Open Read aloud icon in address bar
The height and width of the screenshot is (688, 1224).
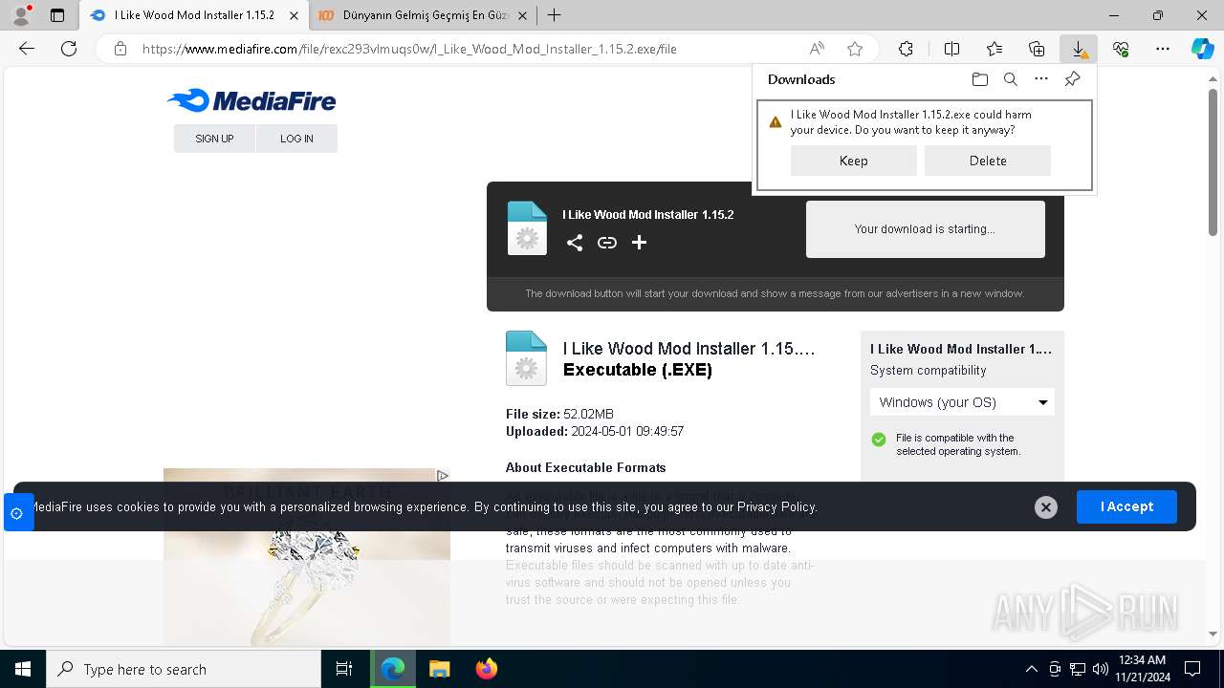tap(817, 49)
